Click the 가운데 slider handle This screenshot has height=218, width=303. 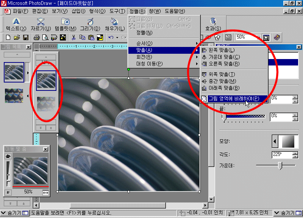pos(280,166)
